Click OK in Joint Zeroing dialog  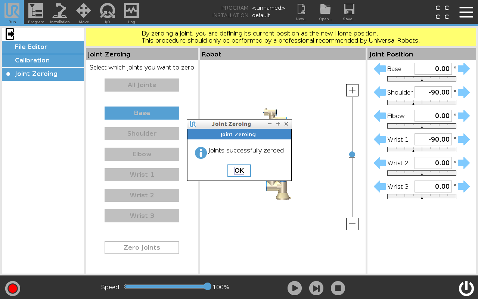click(239, 170)
